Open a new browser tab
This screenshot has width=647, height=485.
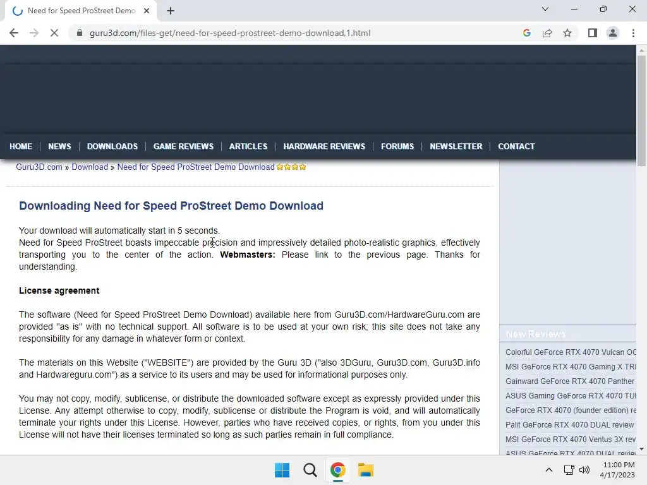[x=171, y=11]
